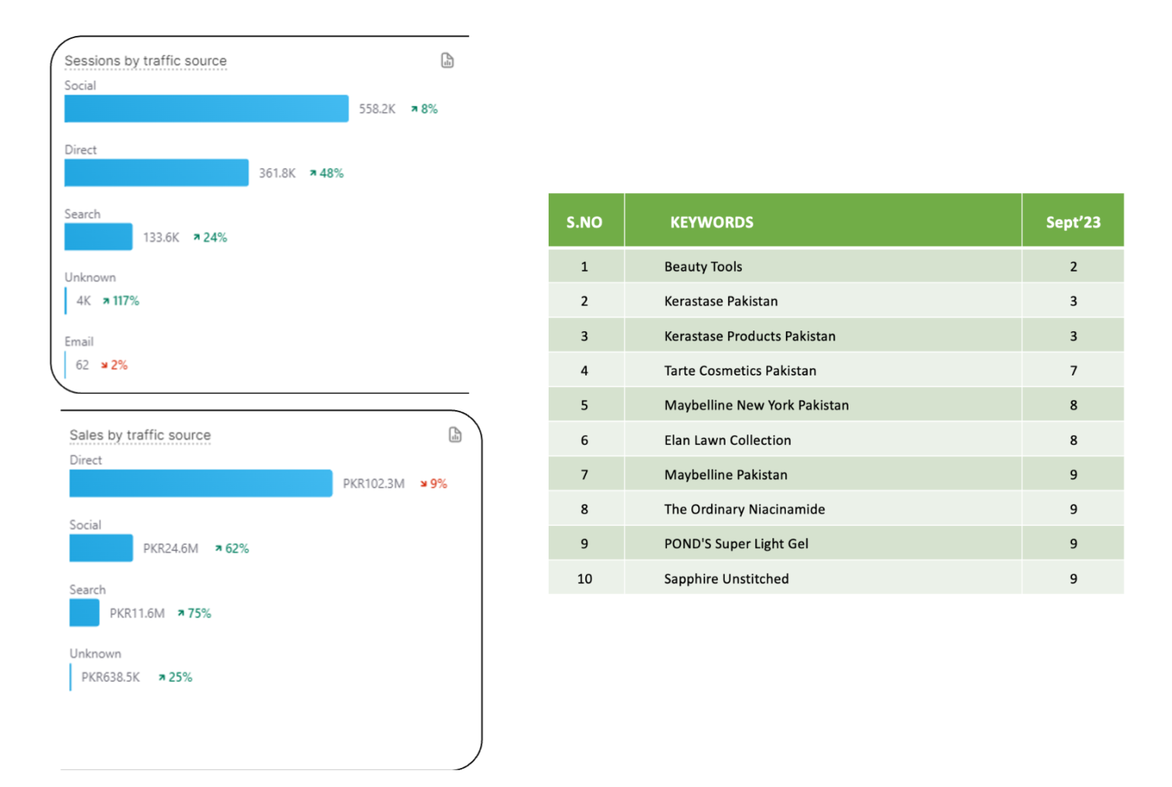Image resolution: width=1172 pixels, height=787 pixels.
Task: Click the Unknown label in sales chart
Action: [x=95, y=653]
